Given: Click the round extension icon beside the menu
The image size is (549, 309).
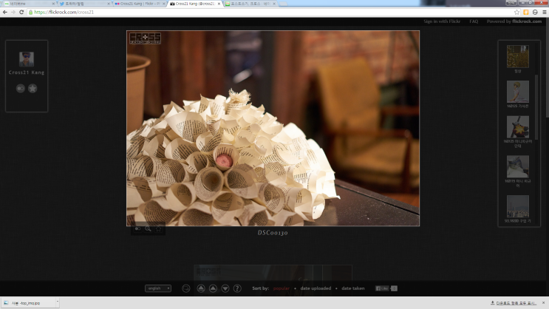Looking at the screenshot, I should pyautogui.click(x=535, y=12).
